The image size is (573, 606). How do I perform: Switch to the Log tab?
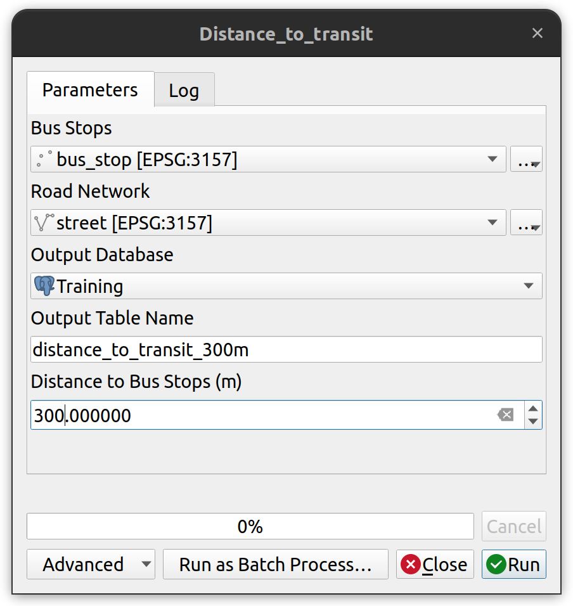(x=184, y=90)
